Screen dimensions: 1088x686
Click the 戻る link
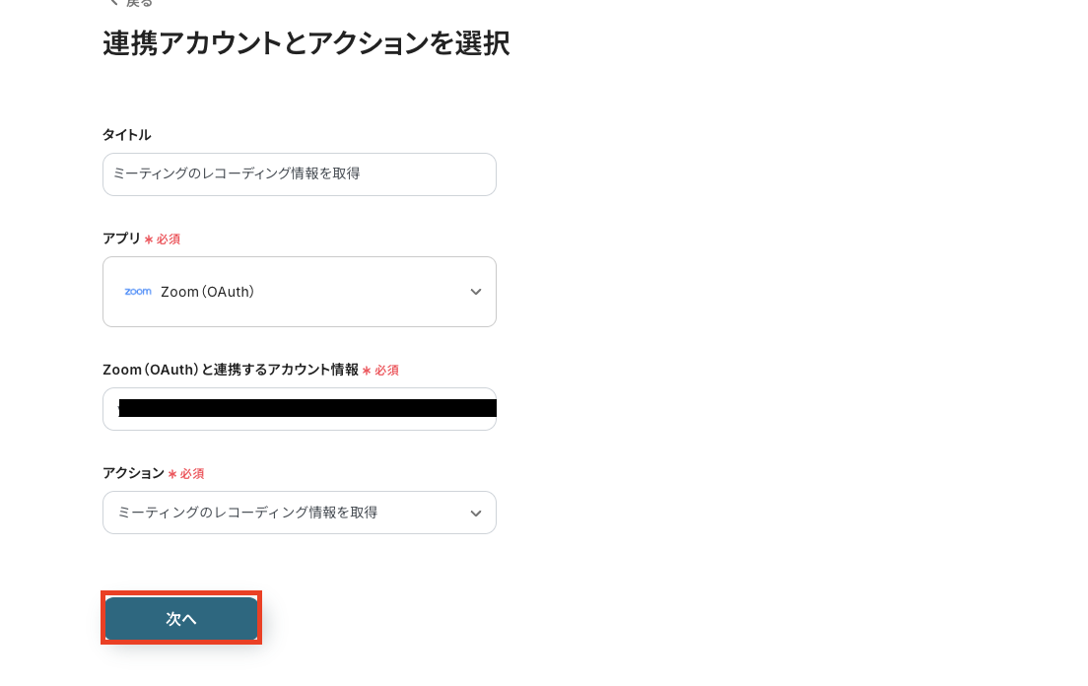click(x=136, y=4)
